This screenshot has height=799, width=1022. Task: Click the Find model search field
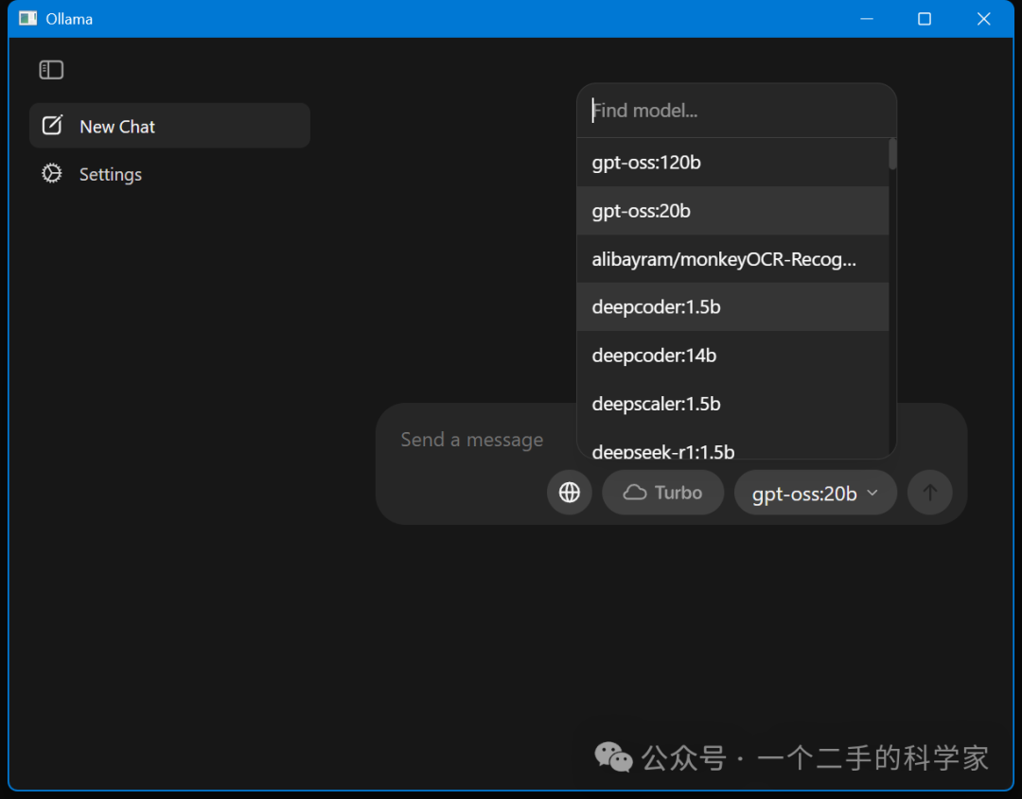(x=736, y=111)
